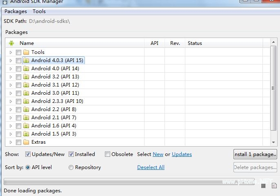This screenshot has width=280, height=196.
Task: Expand the Android 1.6 (API 4) node
Action: pyautogui.click(x=11, y=126)
